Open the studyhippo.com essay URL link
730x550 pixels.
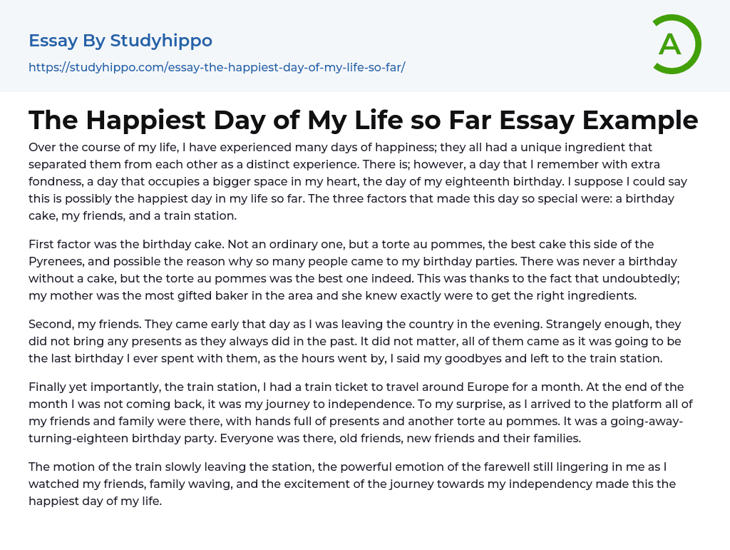tap(217, 68)
